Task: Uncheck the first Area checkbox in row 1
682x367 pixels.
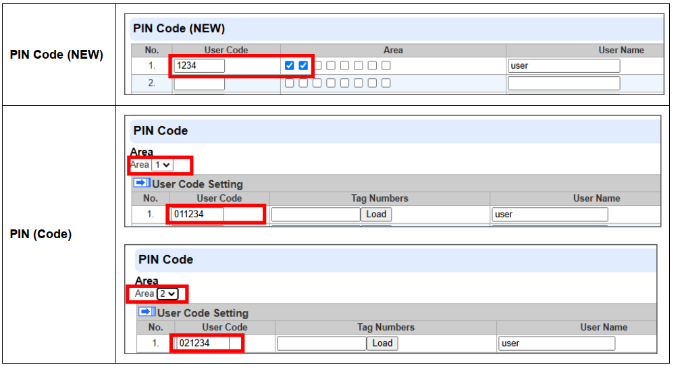Action: click(x=290, y=65)
